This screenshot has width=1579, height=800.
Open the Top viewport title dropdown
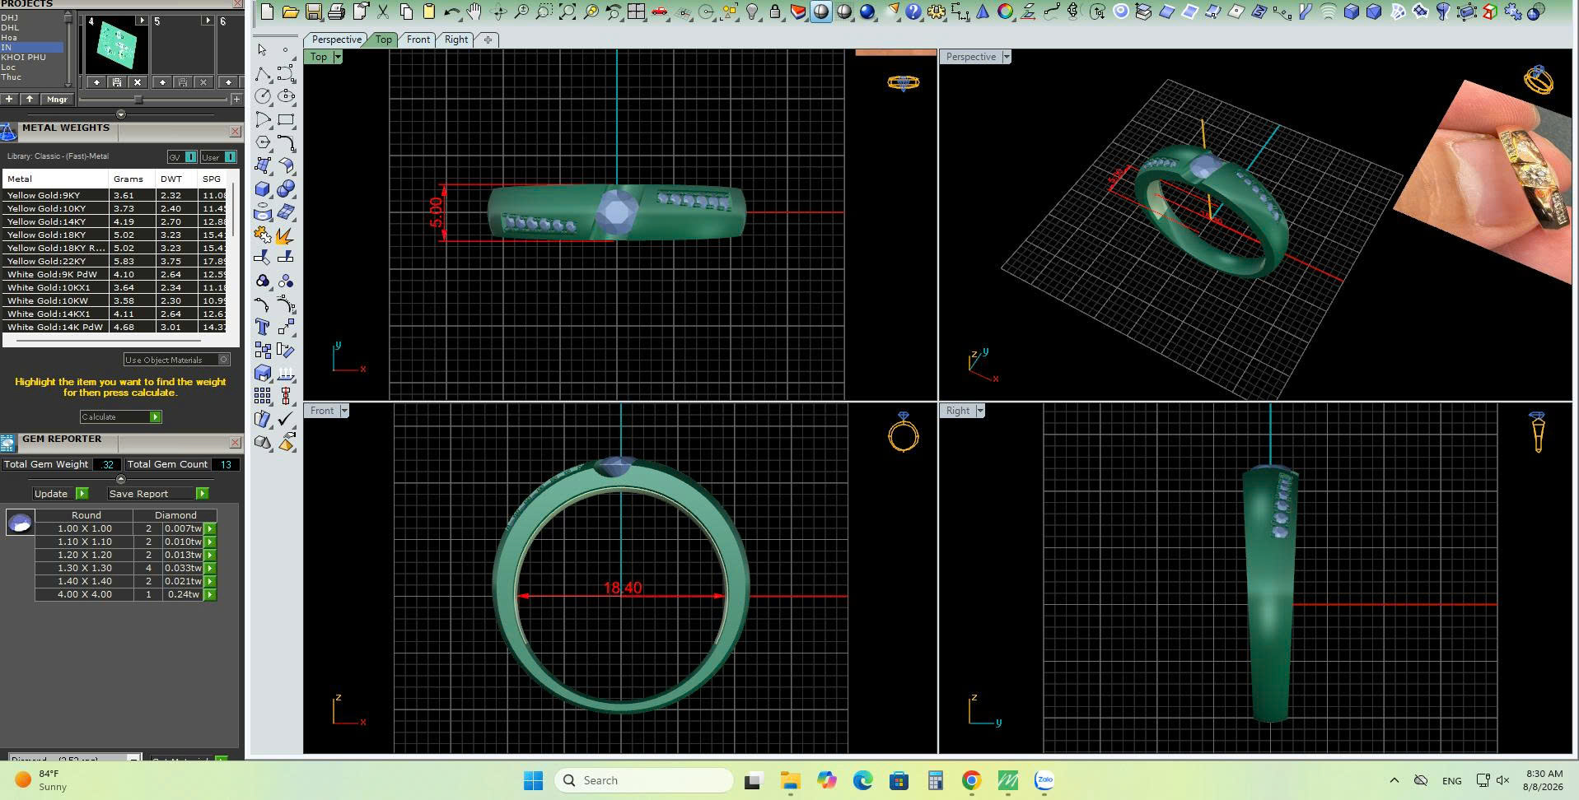coord(338,57)
